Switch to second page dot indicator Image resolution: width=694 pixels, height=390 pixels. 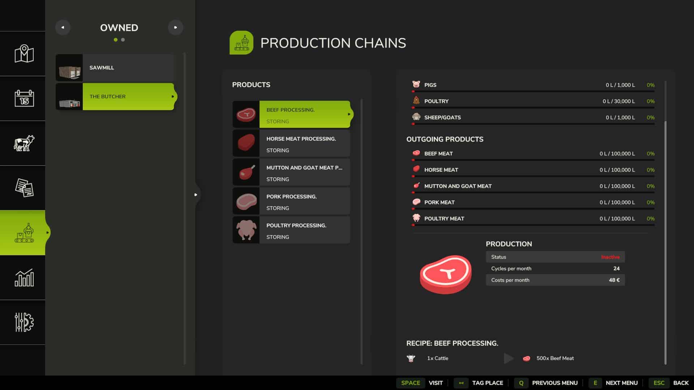click(123, 40)
